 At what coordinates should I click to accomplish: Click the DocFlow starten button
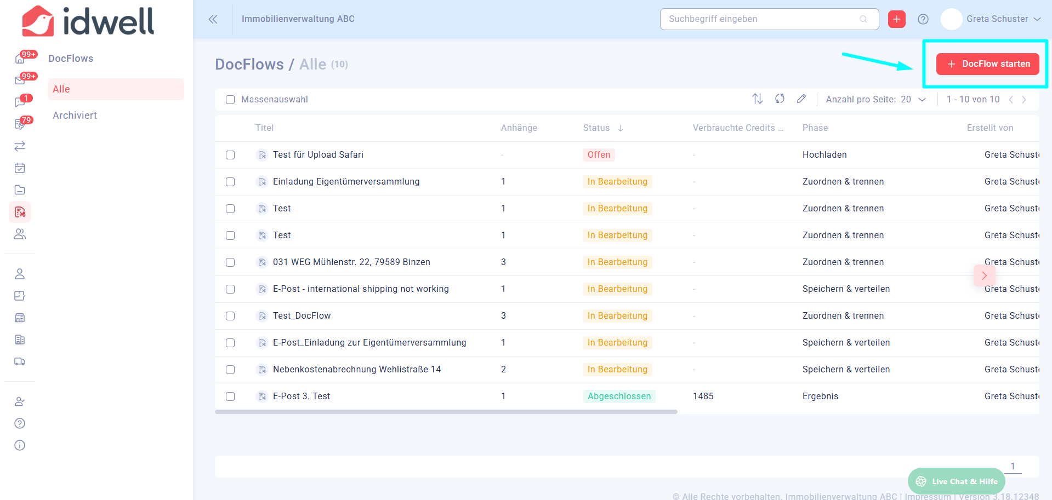[x=987, y=64]
